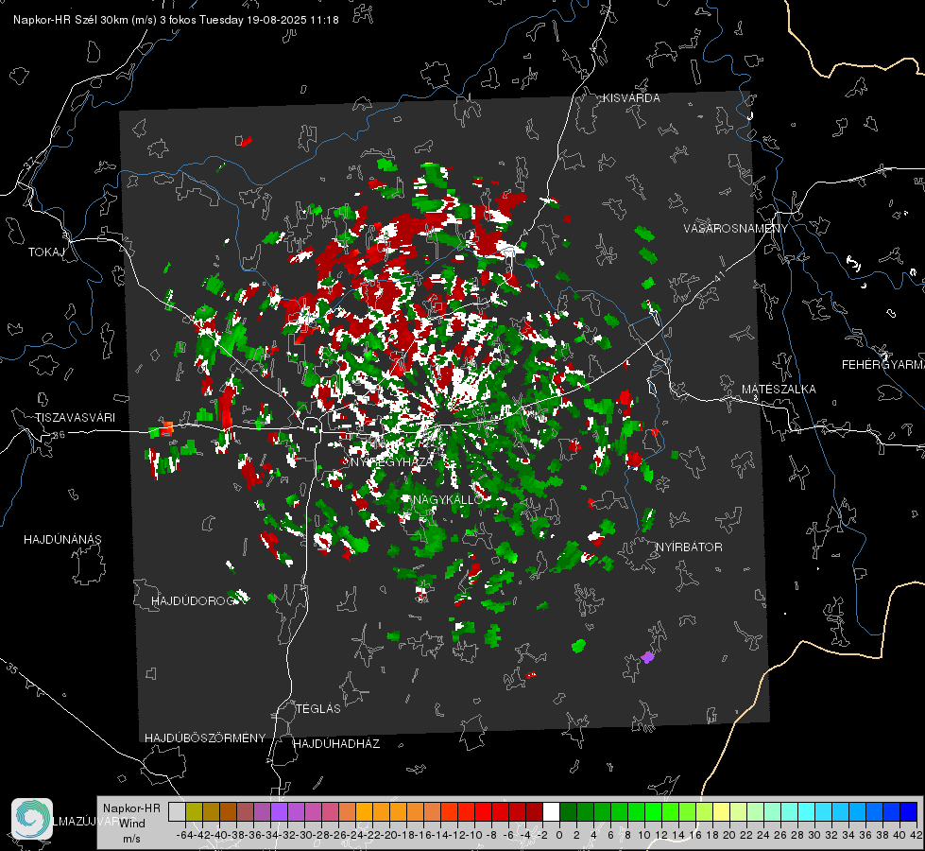Click the purple radar echo southeast of Nyírbátor
The width and height of the screenshot is (925, 851).
[x=648, y=657]
